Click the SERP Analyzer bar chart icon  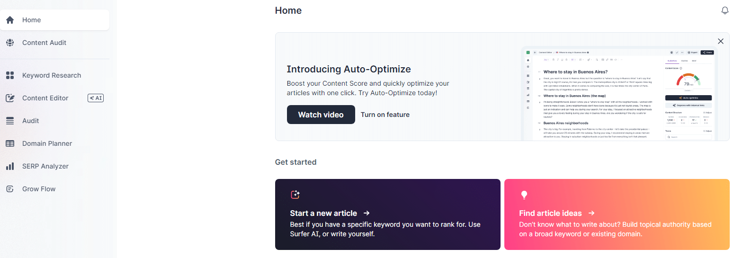[x=10, y=166]
